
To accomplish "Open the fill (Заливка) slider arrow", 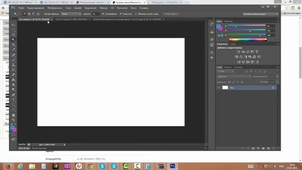I will [x=277, y=82].
